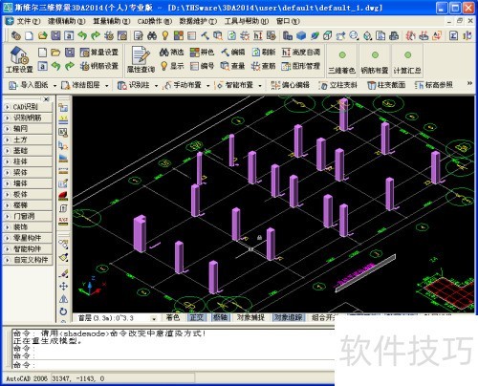Click the command line input field
Image resolution: width=478 pixels, height=386 pixels.
[174, 365]
